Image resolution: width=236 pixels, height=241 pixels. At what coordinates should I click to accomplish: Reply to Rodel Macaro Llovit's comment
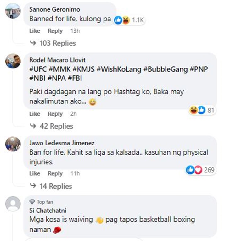pos(55,114)
